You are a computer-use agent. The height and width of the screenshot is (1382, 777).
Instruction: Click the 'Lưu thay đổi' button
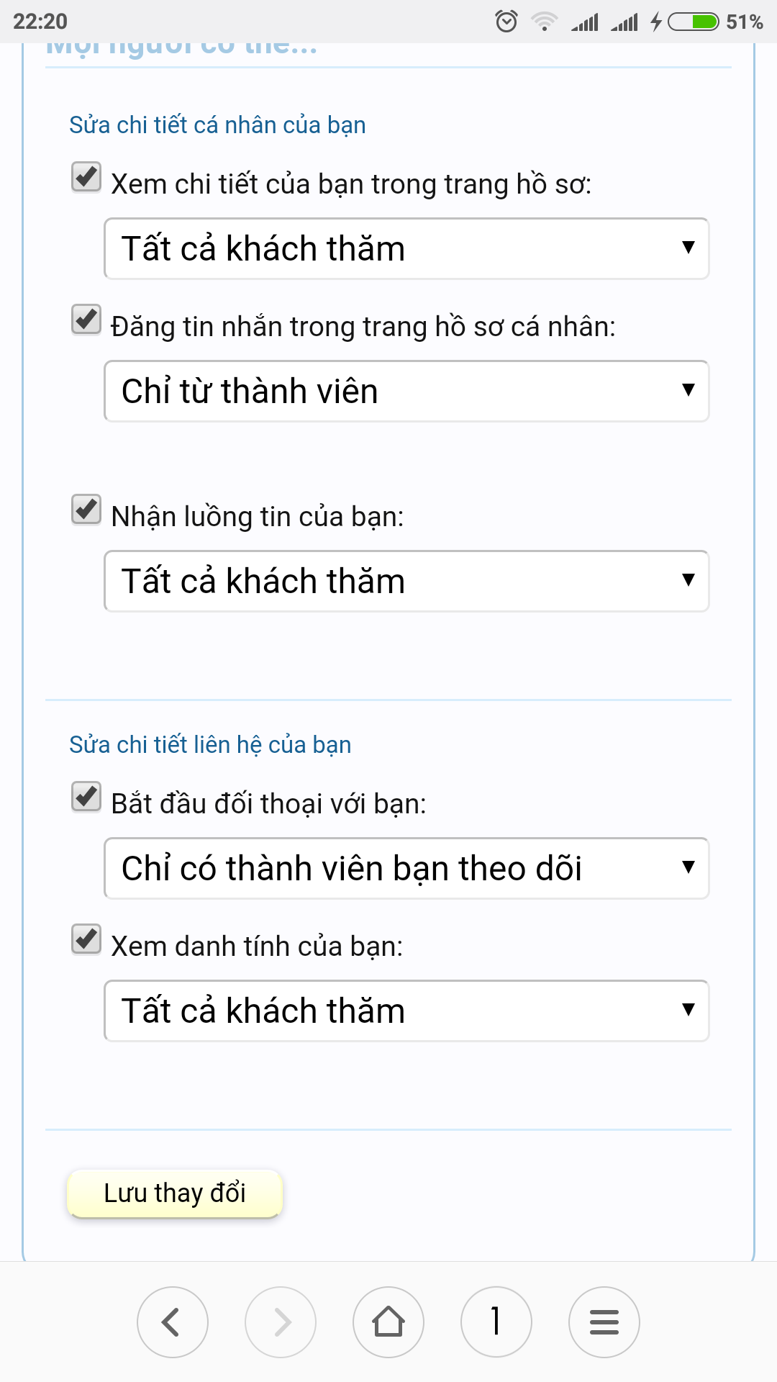pos(175,1193)
